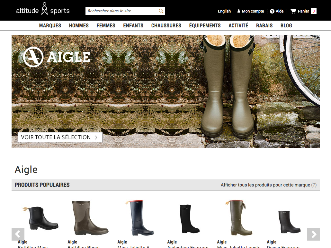
Task: Open the Duvay Fourrure short boot thumbnail
Action: click(289, 222)
